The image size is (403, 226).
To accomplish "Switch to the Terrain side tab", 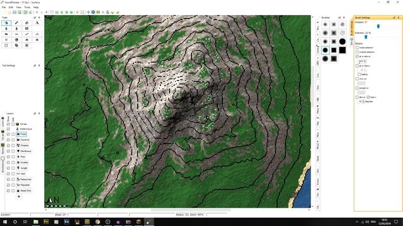I will [3, 136].
